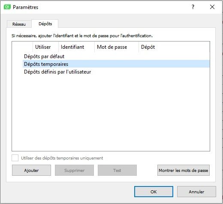Select Dépôts temporaires row
Screen dimensions: 223x204
[116, 64]
